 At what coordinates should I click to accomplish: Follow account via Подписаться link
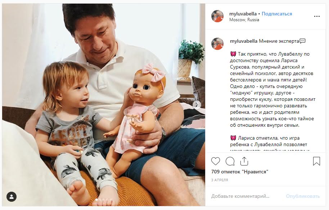[277, 14]
